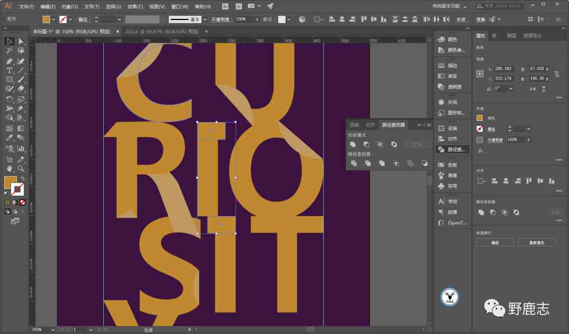The width and height of the screenshot is (569, 334).
Task: Click Divide in floating Pathfinder panel
Action: point(354,164)
